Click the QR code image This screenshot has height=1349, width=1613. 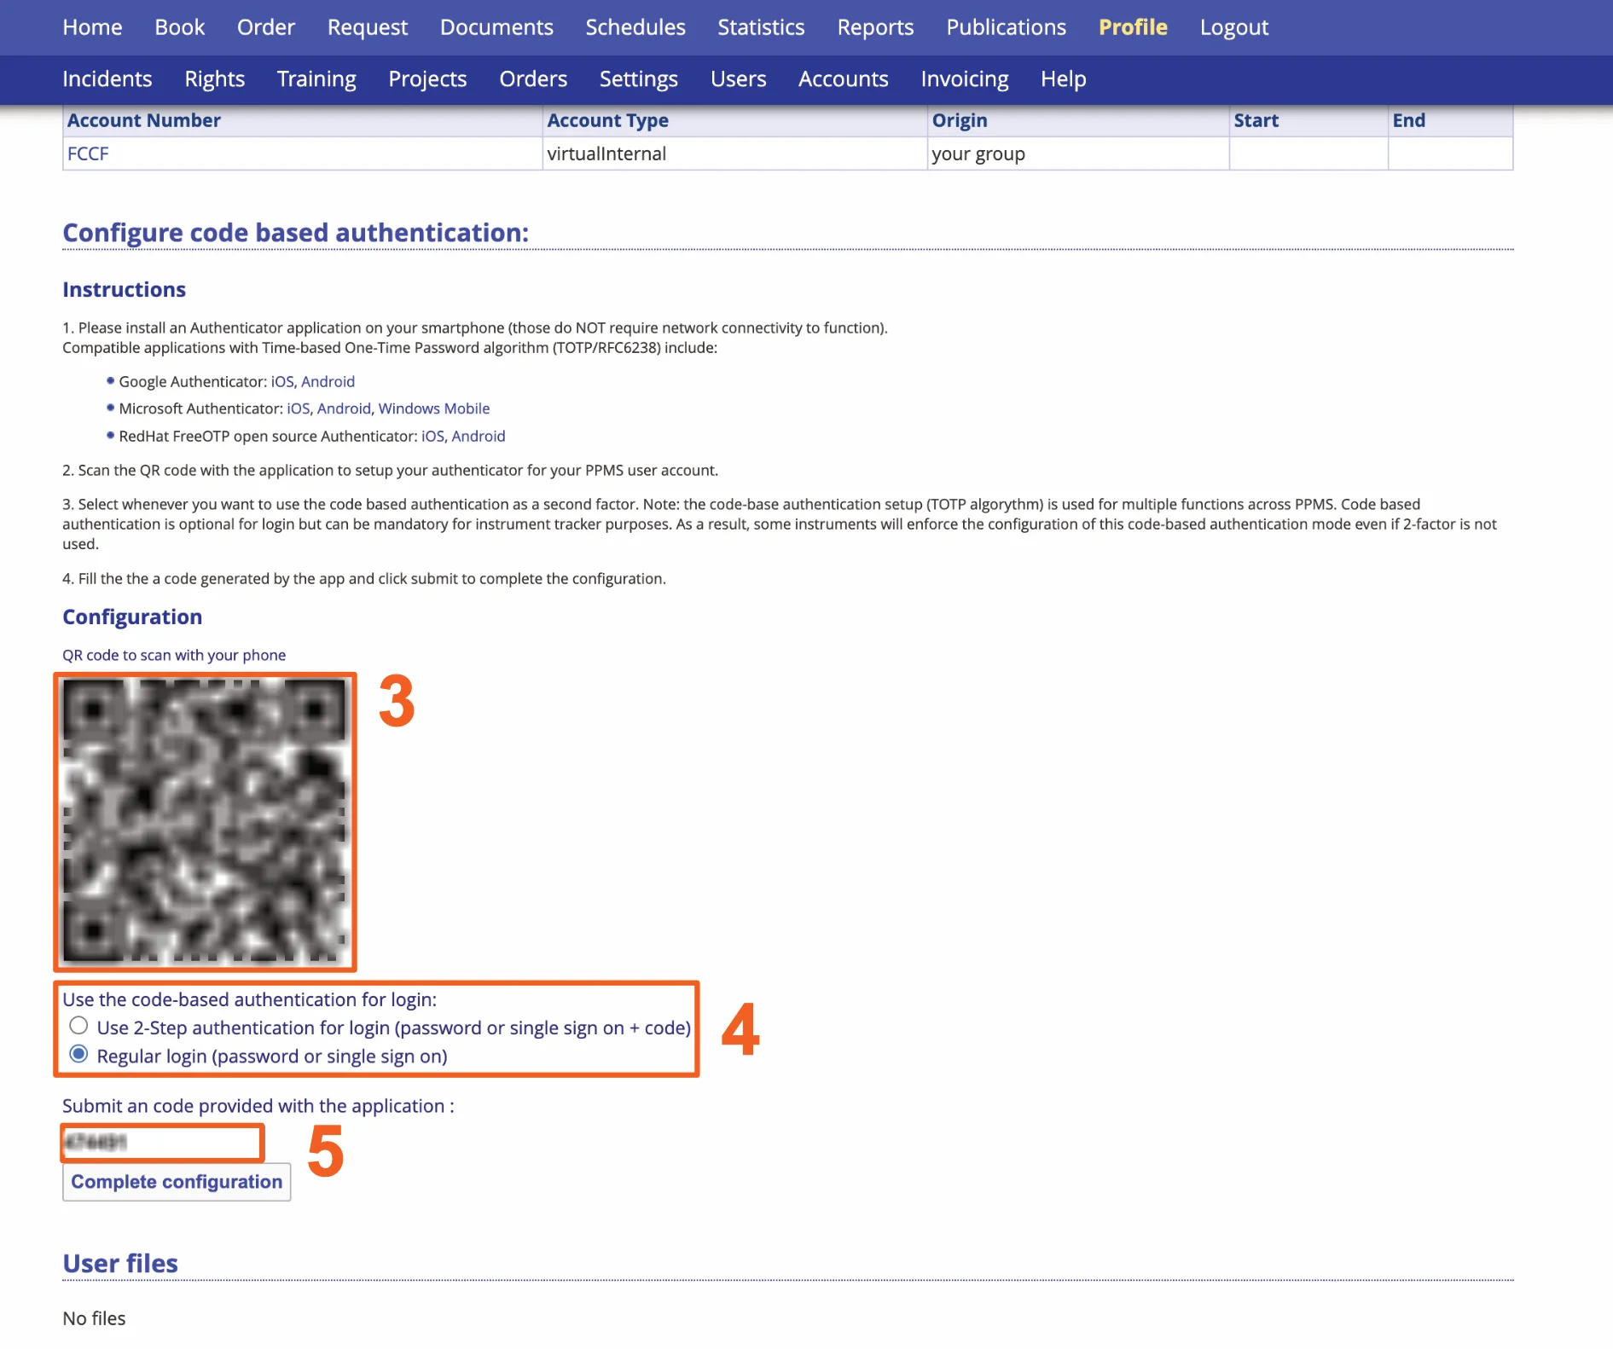205,822
